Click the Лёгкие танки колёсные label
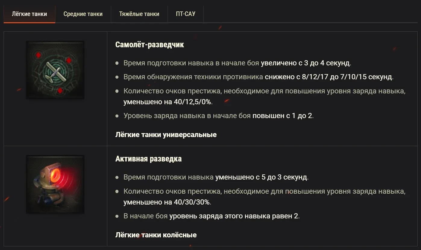The height and width of the screenshot is (250, 421). point(156,235)
